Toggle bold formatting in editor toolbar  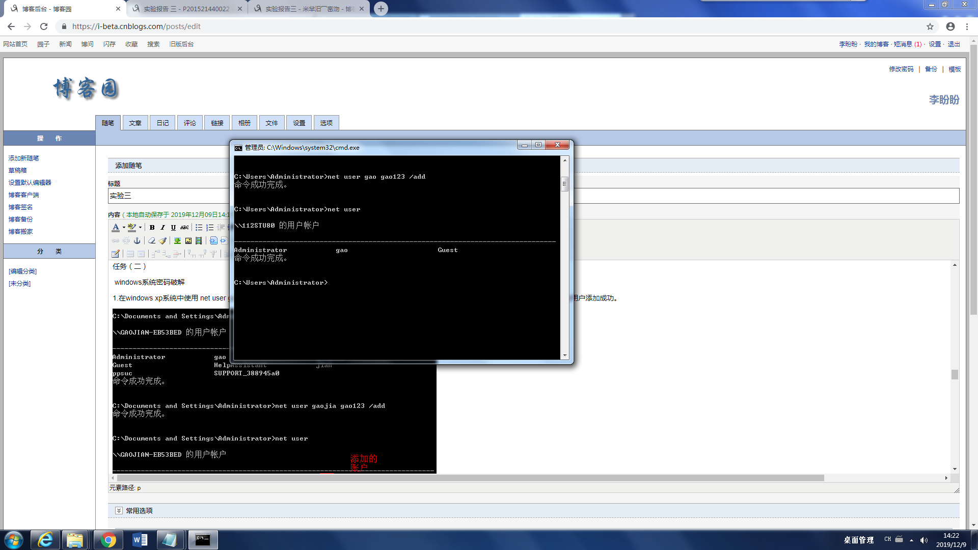click(152, 228)
